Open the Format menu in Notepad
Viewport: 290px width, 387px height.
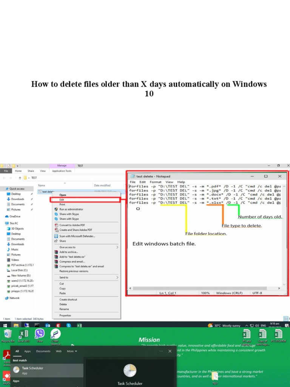[x=156, y=182]
